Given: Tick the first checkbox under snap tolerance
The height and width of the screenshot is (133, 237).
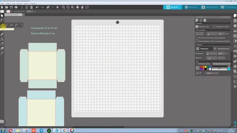Looking at the screenshot, I should (197, 38).
